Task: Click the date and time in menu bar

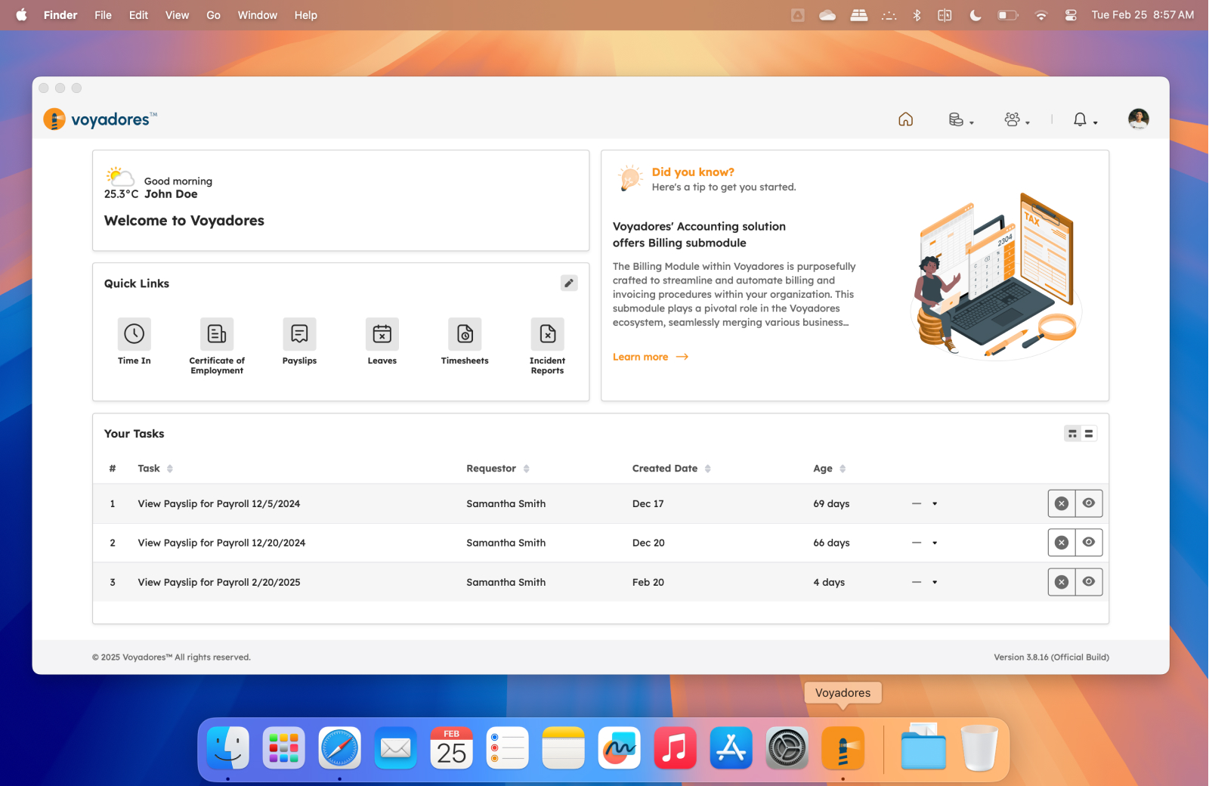Action: point(1143,15)
